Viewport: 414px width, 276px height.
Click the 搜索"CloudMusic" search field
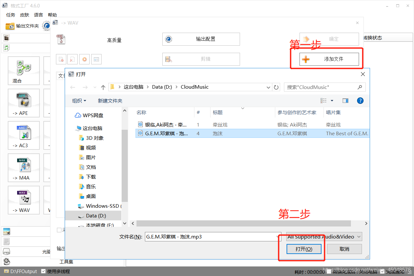[x=325, y=87]
